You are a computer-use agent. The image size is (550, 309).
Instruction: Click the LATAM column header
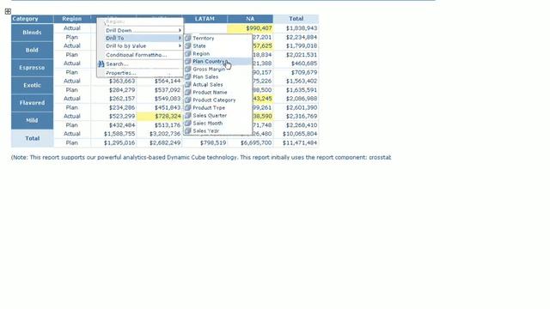pos(205,19)
